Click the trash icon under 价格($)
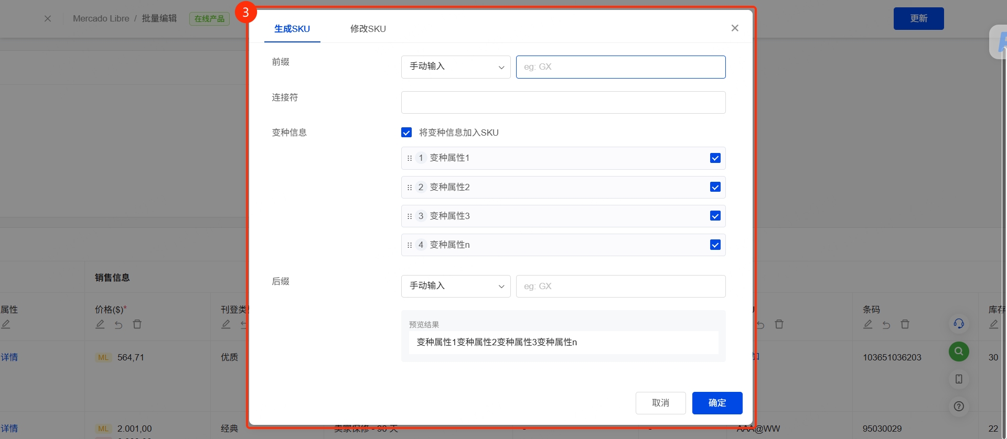The width and height of the screenshot is (1007, 439). click(137, 324)
